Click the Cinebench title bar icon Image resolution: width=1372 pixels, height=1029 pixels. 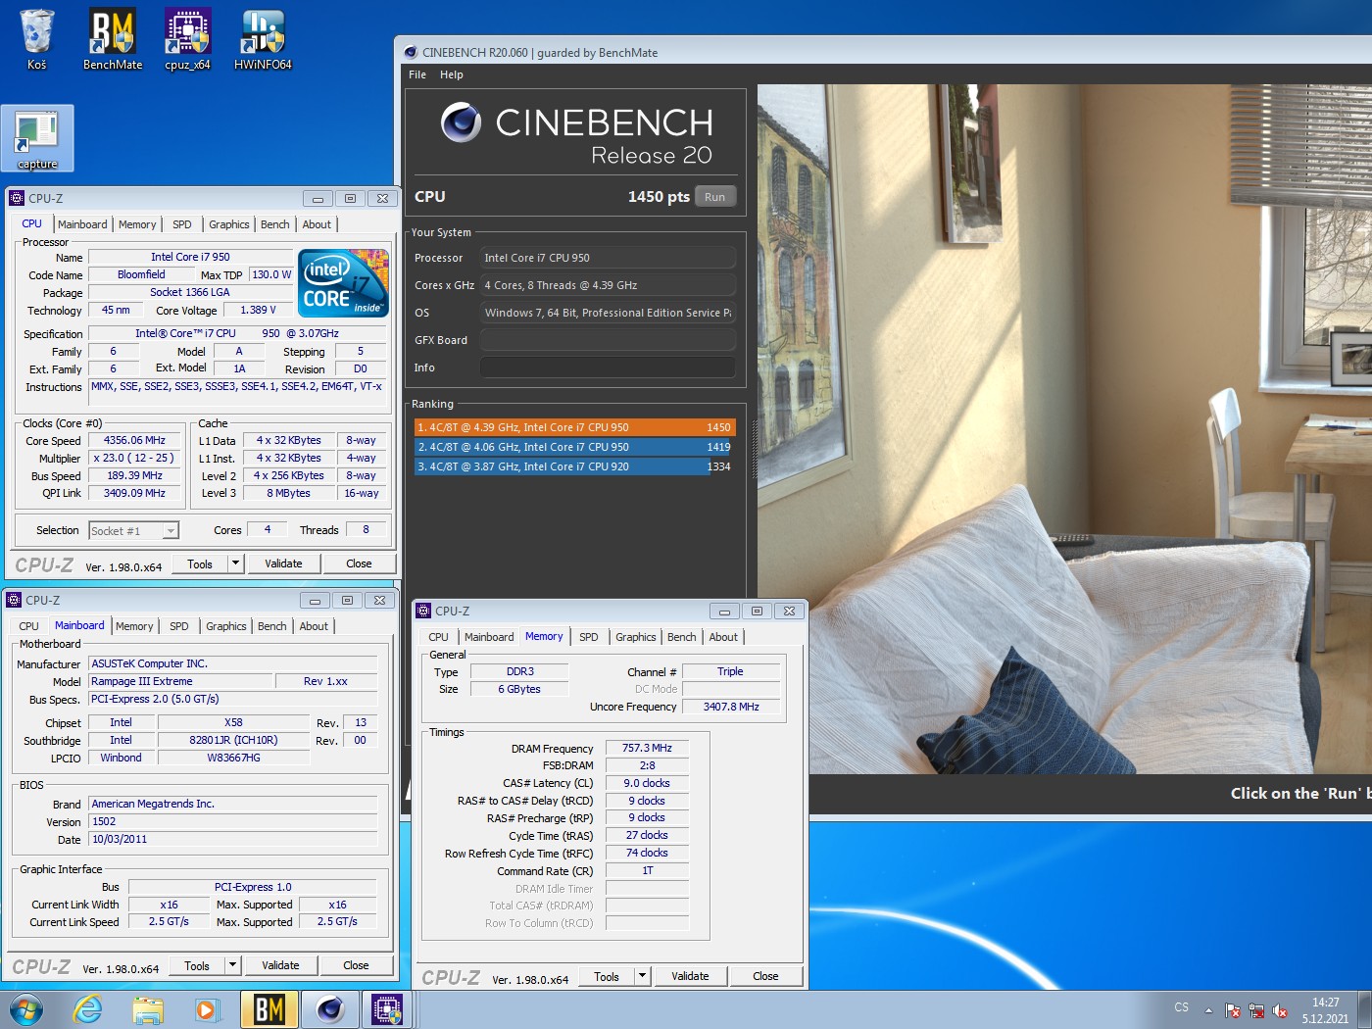411,52
